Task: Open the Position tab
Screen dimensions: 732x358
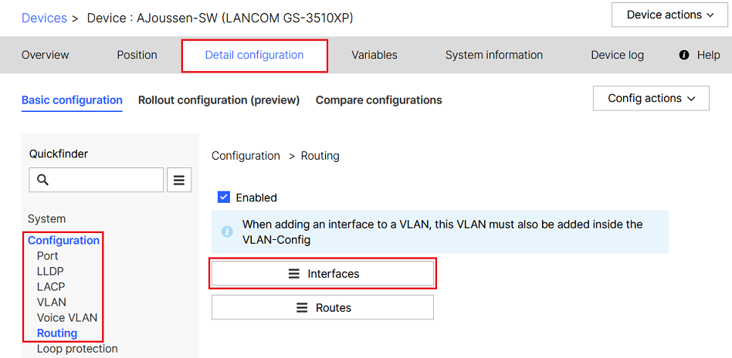Action: 137,56
